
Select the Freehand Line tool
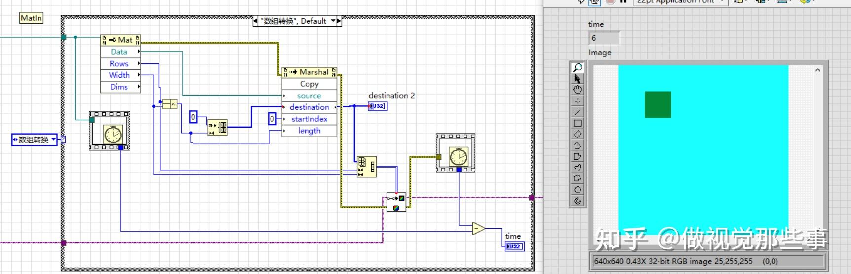(x=578, y=168)
